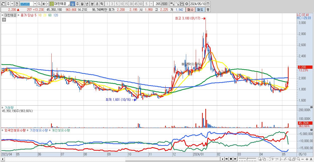Click the play playback button
Image resolution: width=314 pixels, height=162 pixels.
coord(223,159)
